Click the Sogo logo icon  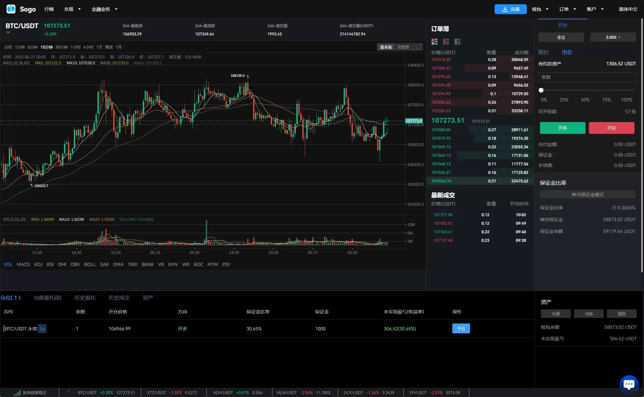pos(11,9)
